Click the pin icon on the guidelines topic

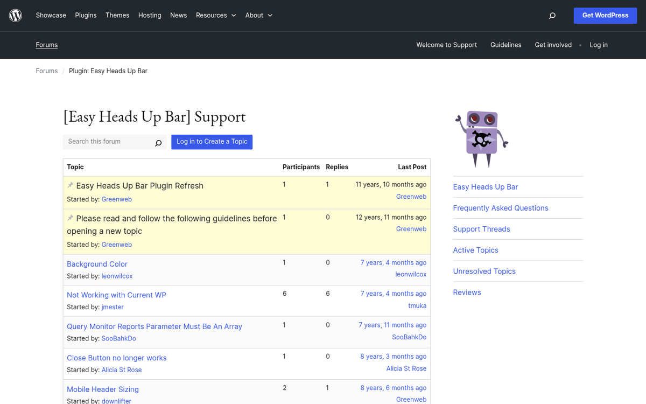(x=70, y=218)
